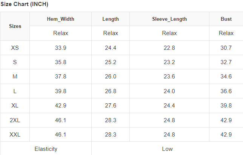
Task: Select the 39.8 hem width cell for L
Action: pyautogui.click(x=60, y=91)
